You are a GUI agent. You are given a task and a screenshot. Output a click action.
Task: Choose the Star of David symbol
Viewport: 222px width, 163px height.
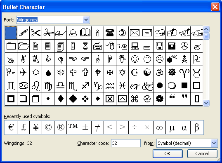[122, 72]
